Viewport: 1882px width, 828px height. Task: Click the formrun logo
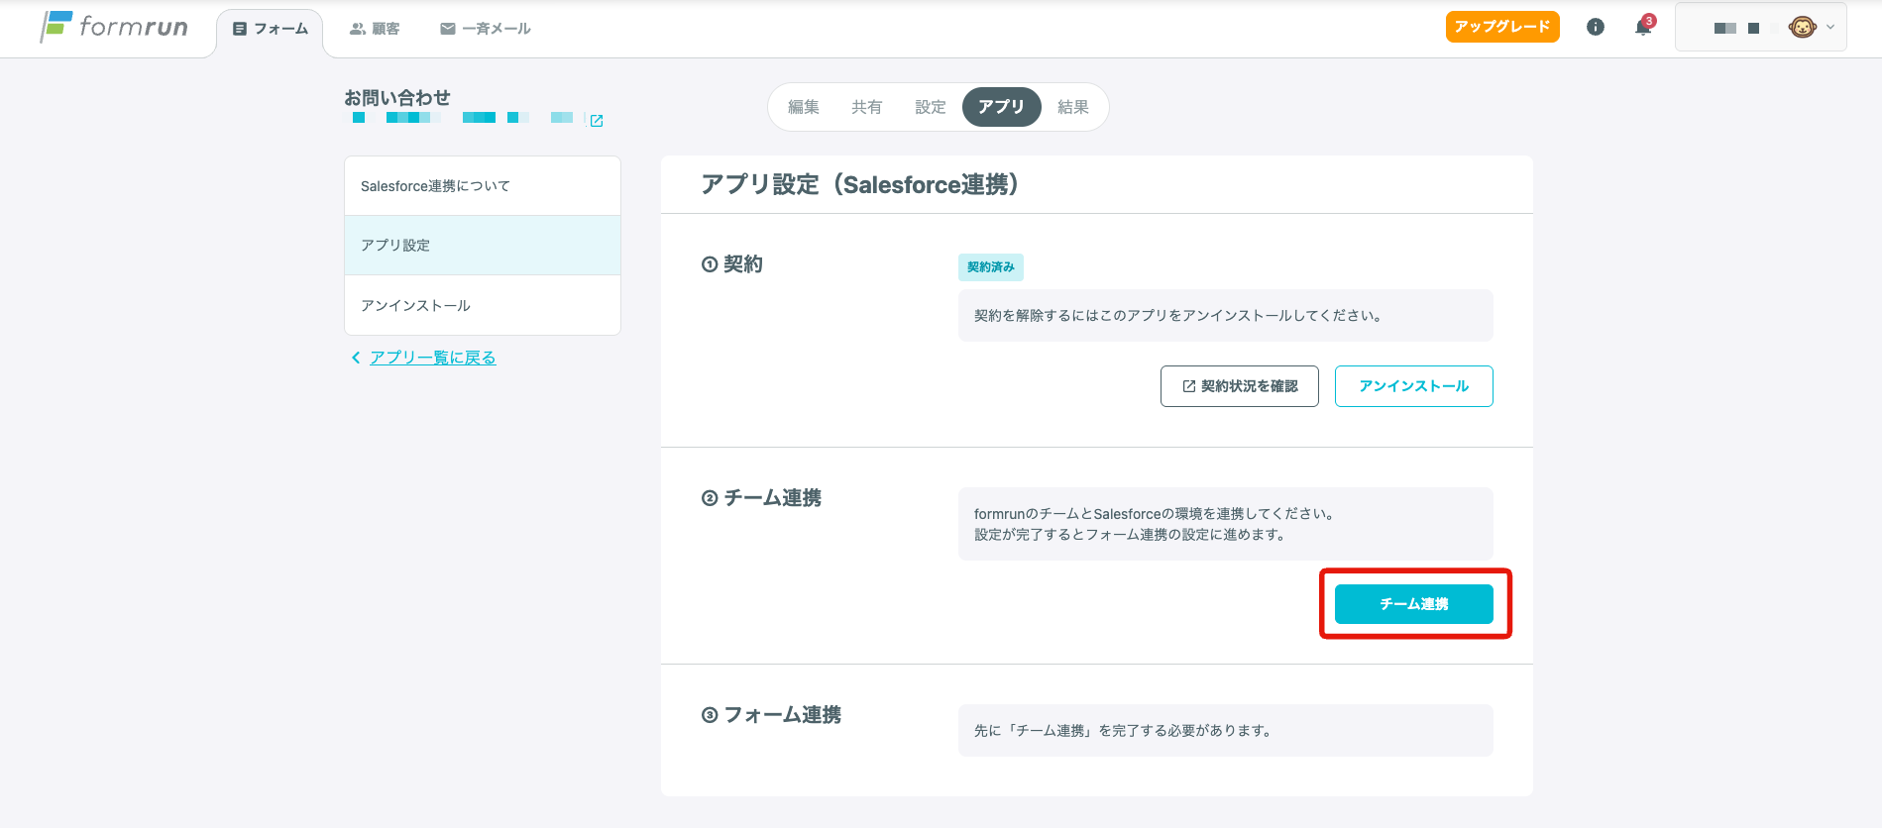[114, 27]
